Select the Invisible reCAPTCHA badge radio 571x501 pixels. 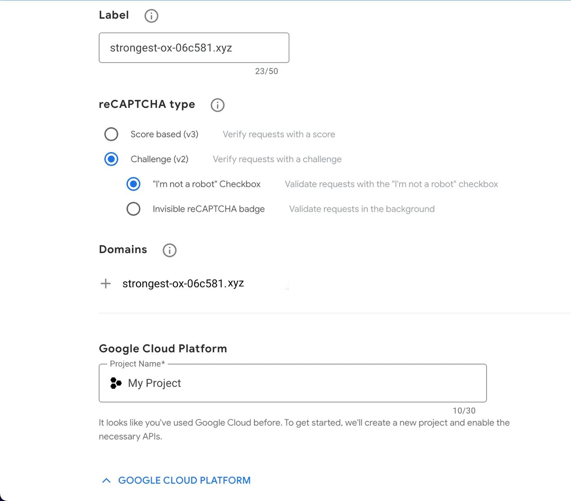(133, 209)
